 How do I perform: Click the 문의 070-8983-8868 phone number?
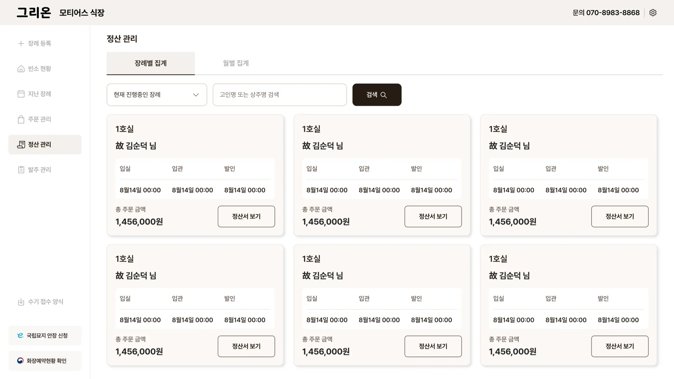point(606,13)
